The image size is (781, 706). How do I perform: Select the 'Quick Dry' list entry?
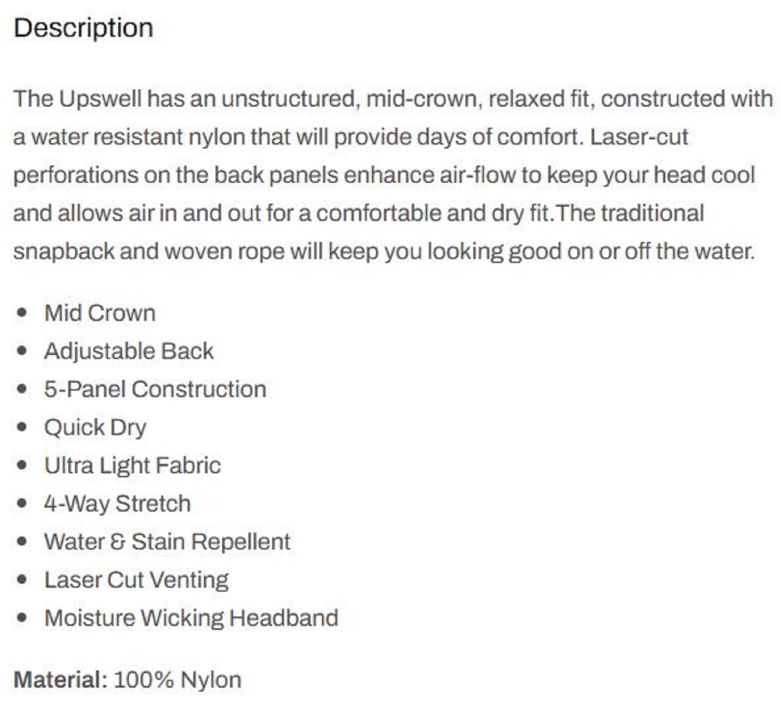[x=95, y=428]
